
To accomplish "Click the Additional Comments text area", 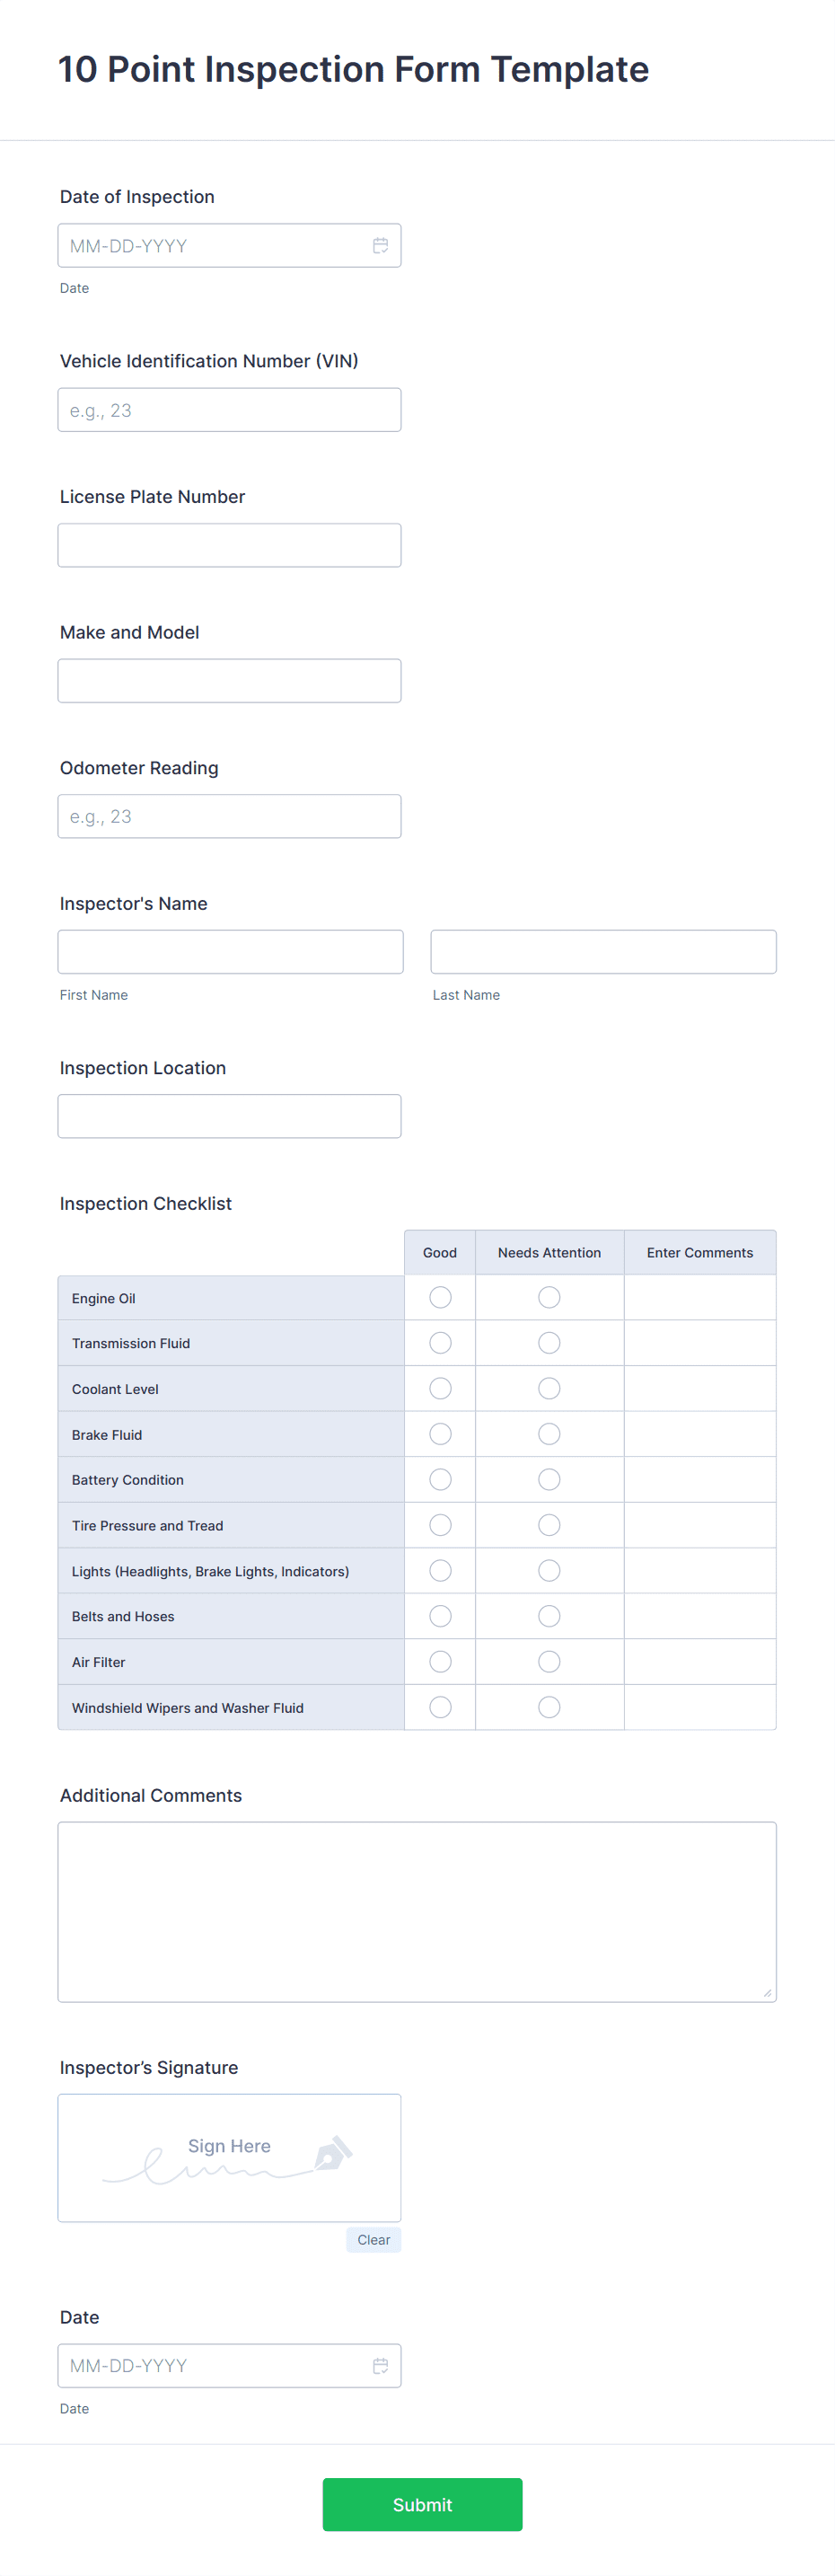I will pos(417,1911).
